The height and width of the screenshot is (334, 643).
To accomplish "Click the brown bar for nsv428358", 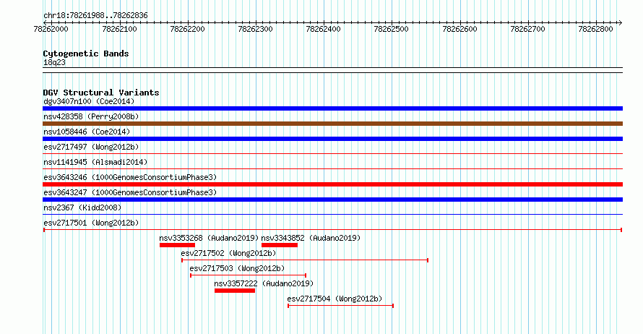I will pos(332,124).
